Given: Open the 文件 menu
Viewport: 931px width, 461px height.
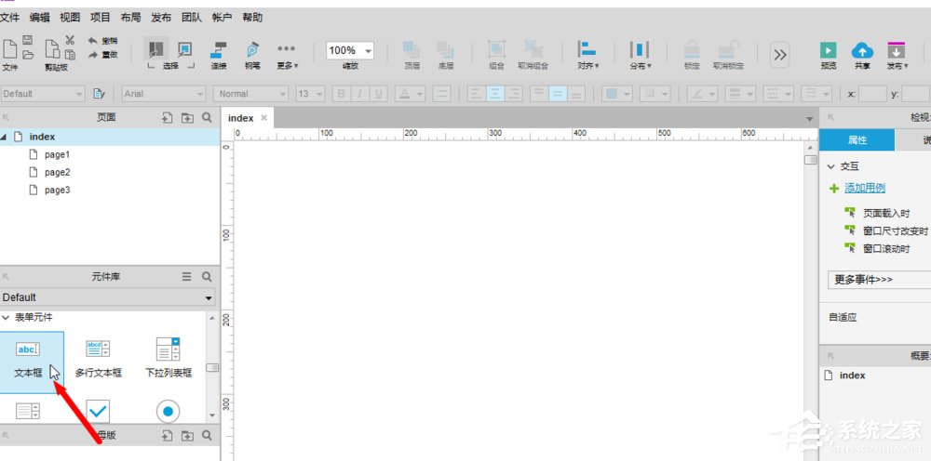Looking at the screenshot, I should coord(10,17).
